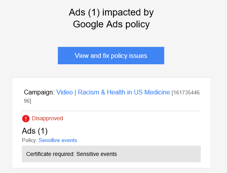Click the gray Policy: label
Image resolution: width=227 pixels, height=173 pixels.
[30, 140]
